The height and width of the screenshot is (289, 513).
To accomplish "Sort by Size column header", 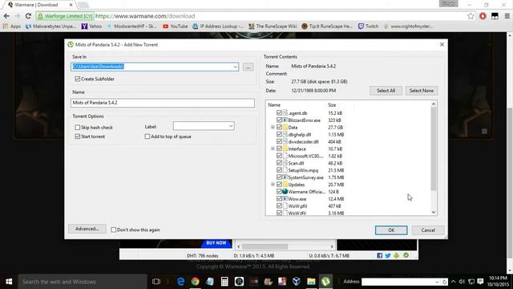I will click(332, 105).
